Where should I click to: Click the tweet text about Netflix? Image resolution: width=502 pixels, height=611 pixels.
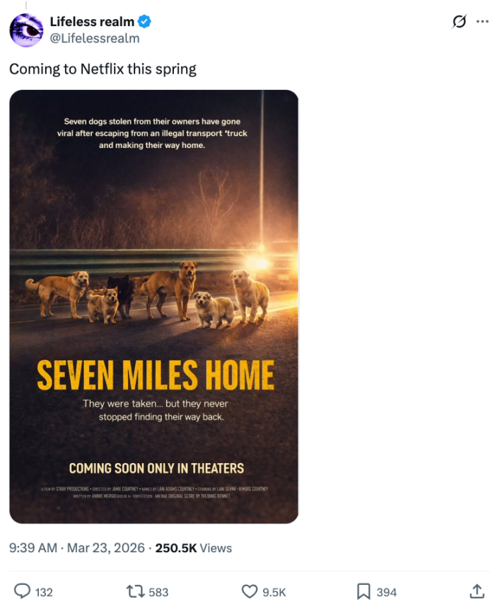[x=103, y=69]
